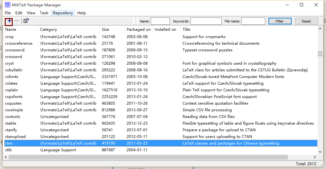Select the csquotes package row
Screen dimensions: 326x169
pyautogui.click(x=161, y=103)
